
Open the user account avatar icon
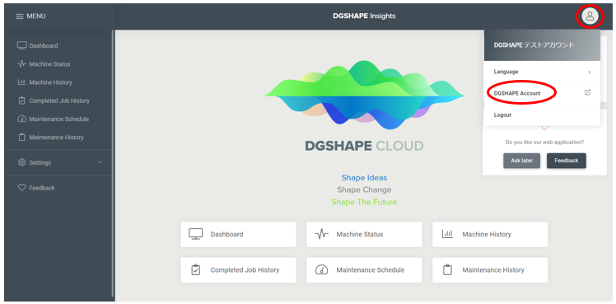[590, 16]
